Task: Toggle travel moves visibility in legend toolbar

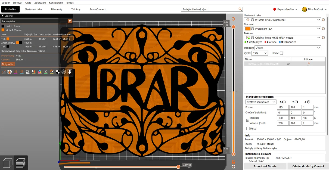Action: (4, 72)
